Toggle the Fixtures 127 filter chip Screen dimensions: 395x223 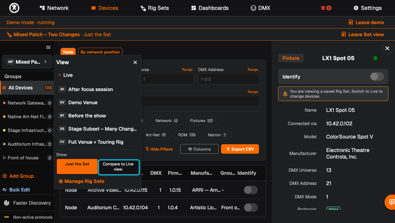pyautogui.click(x=202, y=121)
